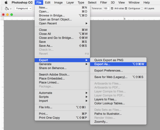Open the Image menu
Screen dimensions: 160x130
pos(58,2)
